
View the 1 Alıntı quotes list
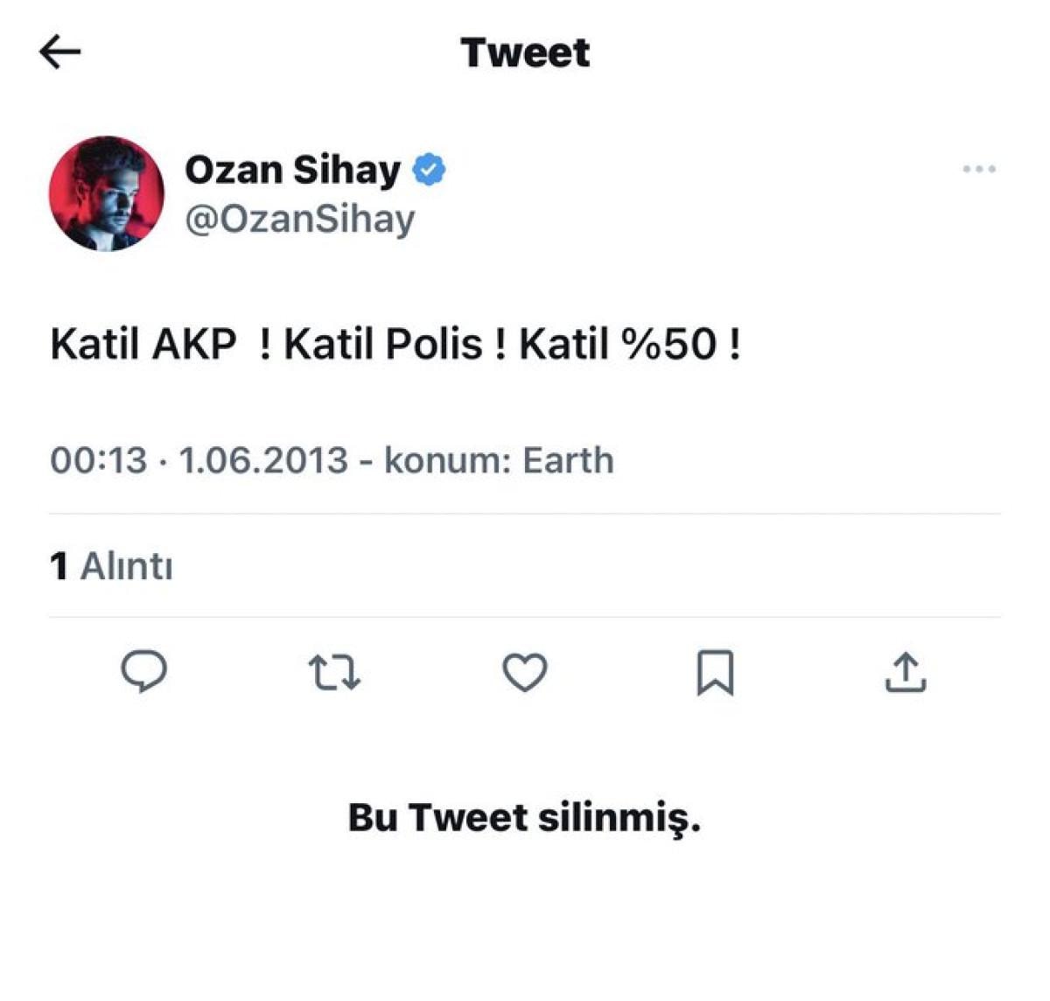tap(111, 566)
